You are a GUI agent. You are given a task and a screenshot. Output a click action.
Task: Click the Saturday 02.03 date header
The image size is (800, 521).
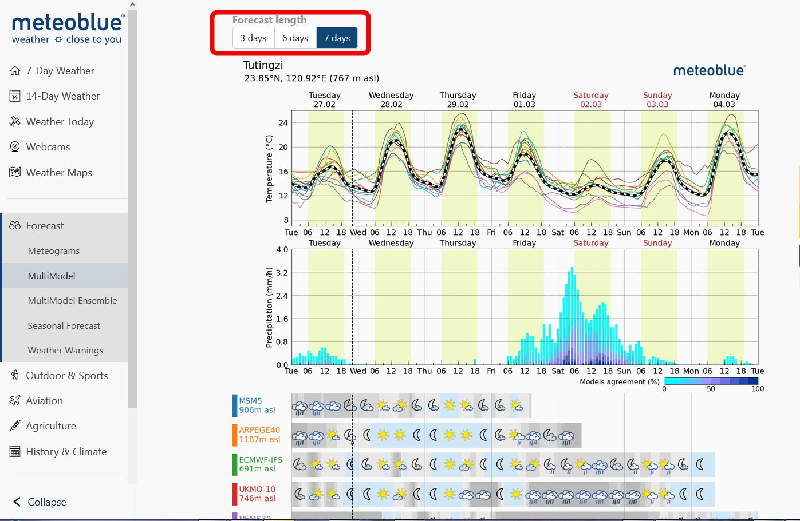point(591,100)
